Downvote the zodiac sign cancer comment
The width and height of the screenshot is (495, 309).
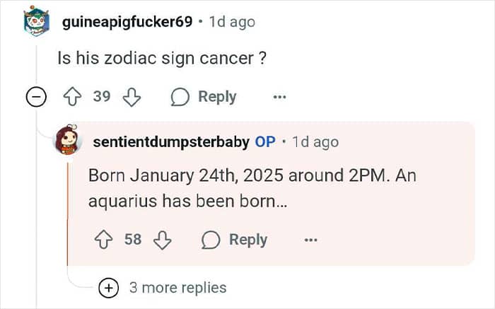pos(132,97)
